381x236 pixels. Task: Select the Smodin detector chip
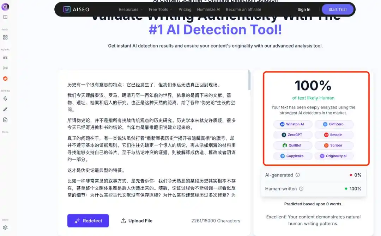point(334,135)
